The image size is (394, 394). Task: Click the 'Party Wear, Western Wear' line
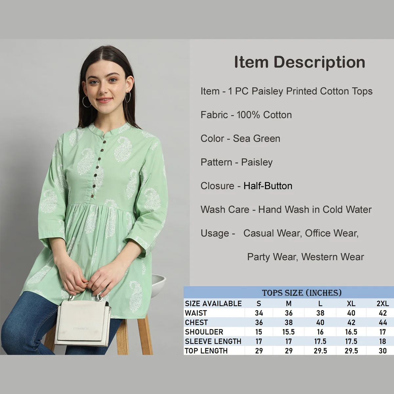pos(306,257)
